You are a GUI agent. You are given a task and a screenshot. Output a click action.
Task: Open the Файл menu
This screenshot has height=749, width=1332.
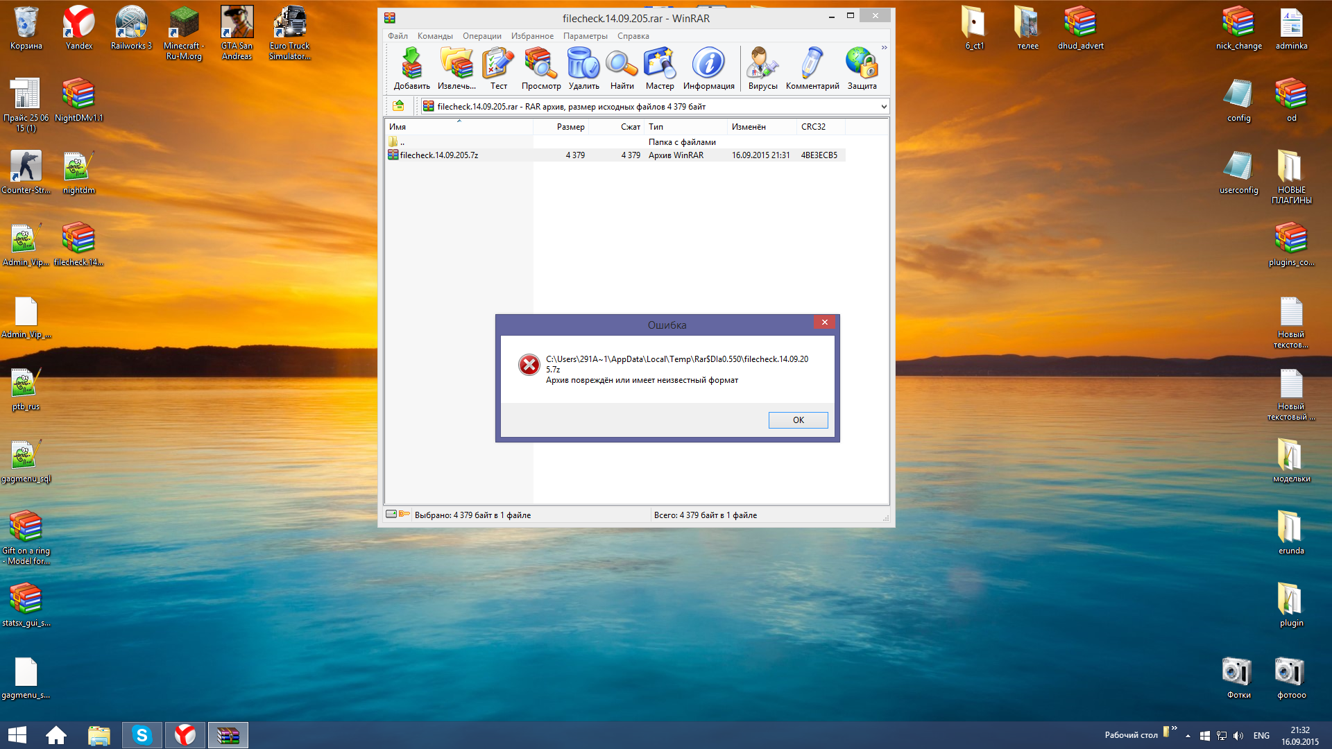pyautogui.click(x=398, y=36)
